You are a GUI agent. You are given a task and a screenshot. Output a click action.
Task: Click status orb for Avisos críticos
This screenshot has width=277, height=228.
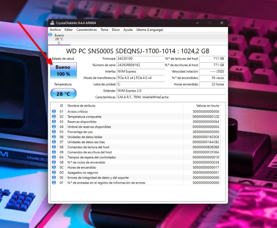[54, 111]
